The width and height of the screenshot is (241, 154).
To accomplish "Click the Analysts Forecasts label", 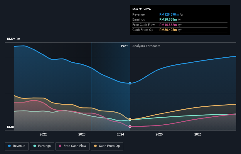I will click(x=146, y=46).
